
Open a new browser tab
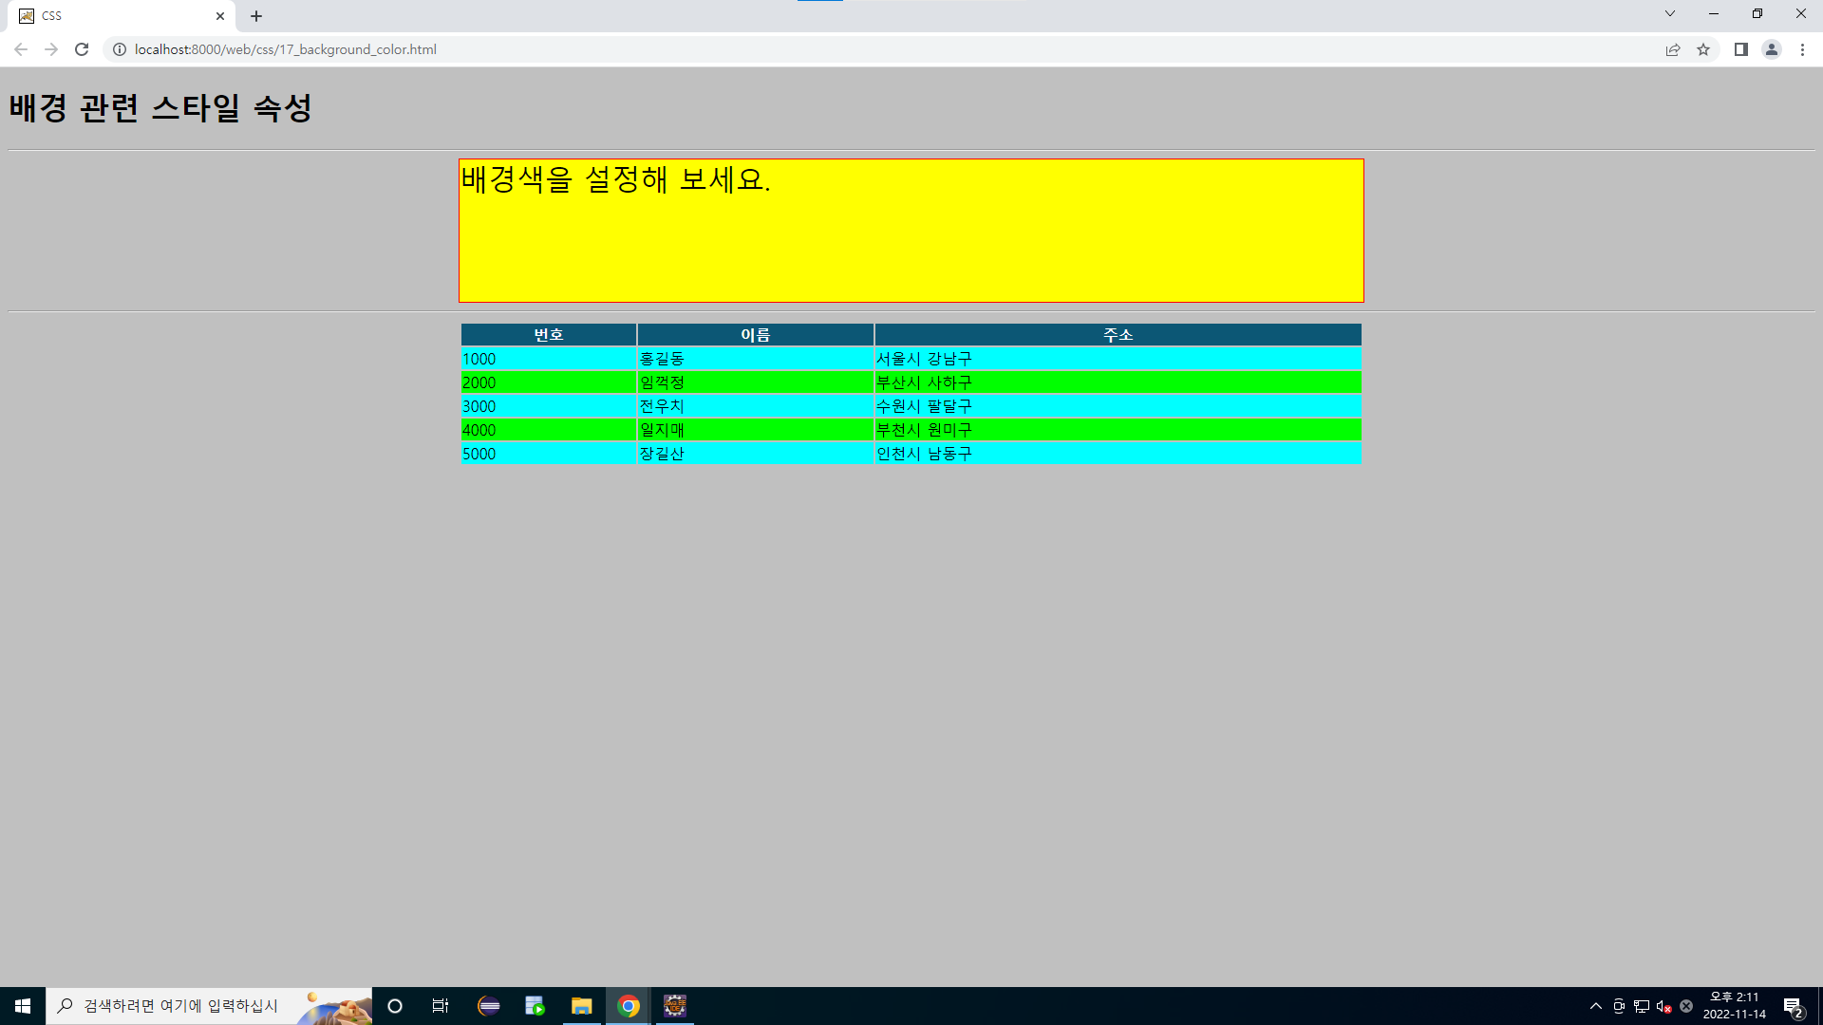[x=256, y=16]
